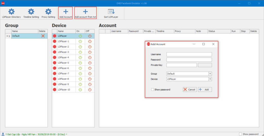The image size is (264, 136).
Task: Turn off LDPlayer-9
Action: click(90, 84)
